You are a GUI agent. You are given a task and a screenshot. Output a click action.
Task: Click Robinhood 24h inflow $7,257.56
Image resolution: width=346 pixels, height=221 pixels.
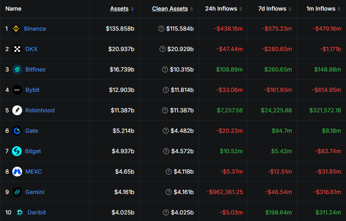pos(230,110)
